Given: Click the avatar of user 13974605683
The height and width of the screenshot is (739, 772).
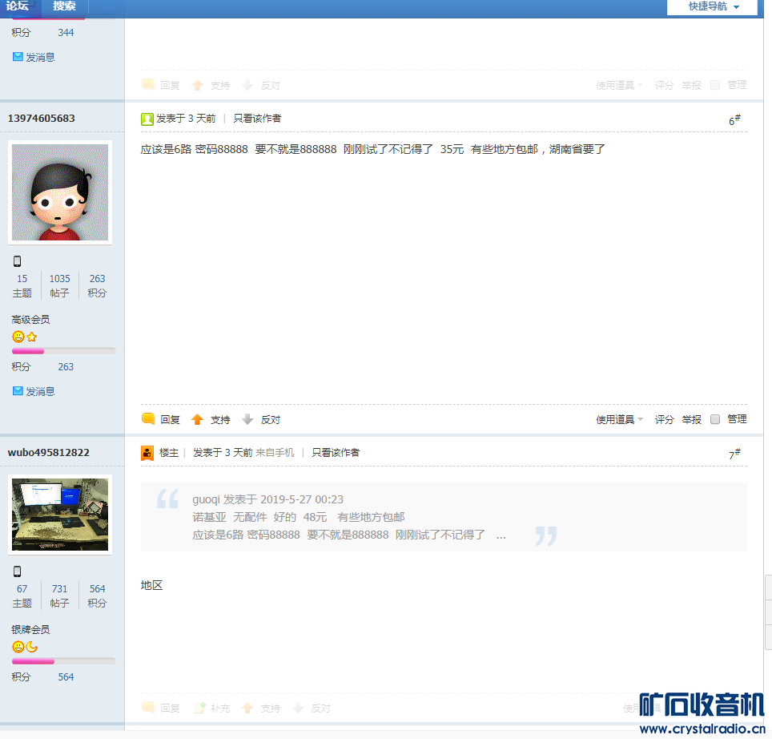Looking at the screenshot, I should point(60,192).
